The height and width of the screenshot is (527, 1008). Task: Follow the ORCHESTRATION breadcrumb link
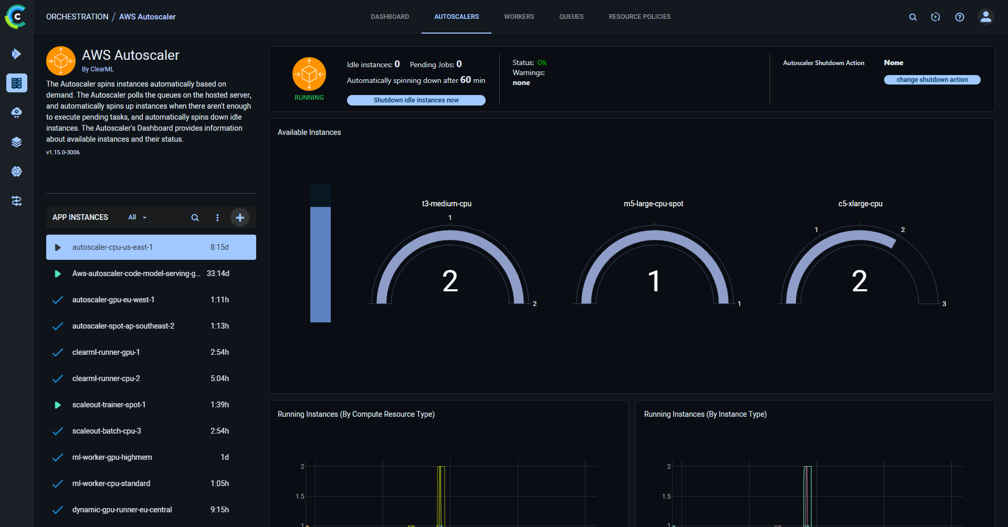[x=77, y=17]
